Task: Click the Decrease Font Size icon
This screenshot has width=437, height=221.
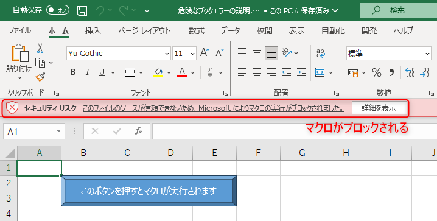Action: point(220,53)
